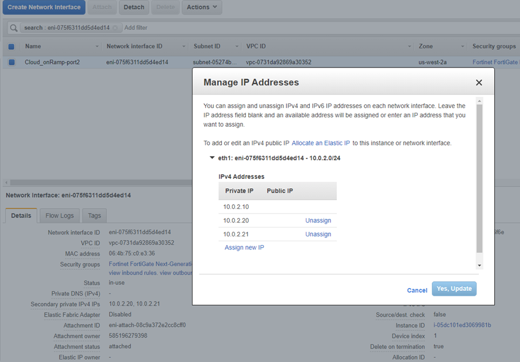Unassign the 10.0.2.21 address

[318, 234]
